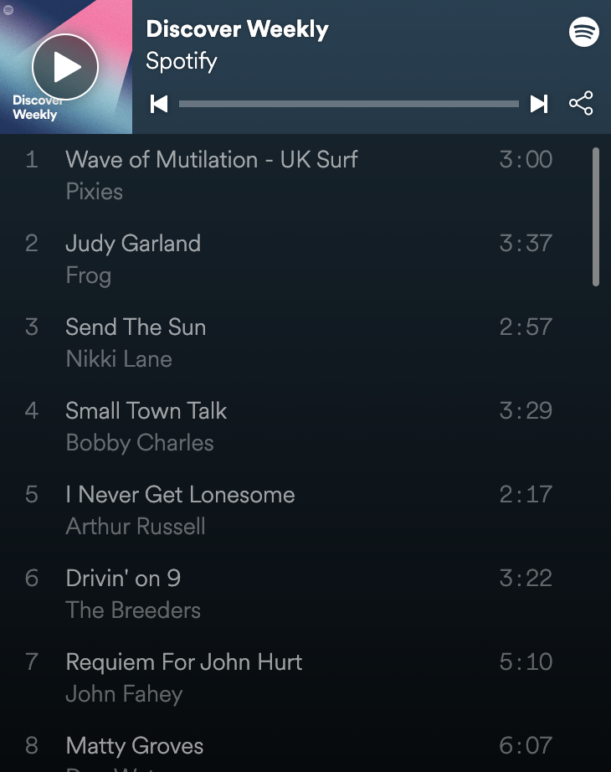Click track number 6 in the list
The image size is (611, 772).
click(x=32, y=579)
